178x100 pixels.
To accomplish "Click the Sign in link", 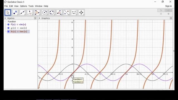I will [x=169, y=6].
